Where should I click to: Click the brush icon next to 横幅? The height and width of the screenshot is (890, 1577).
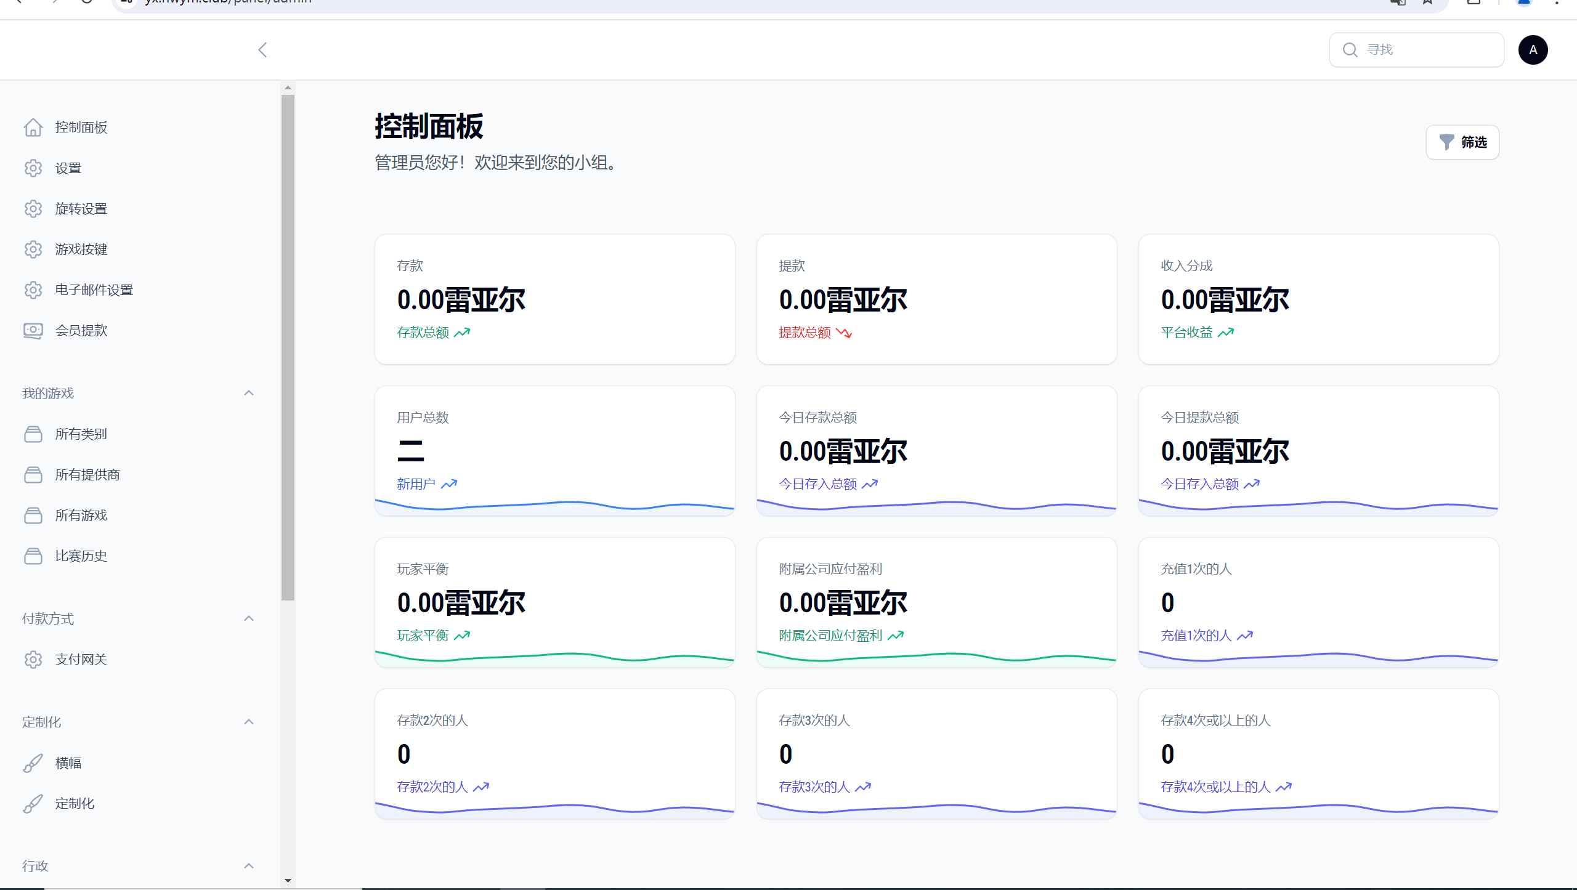click(33, 763)
